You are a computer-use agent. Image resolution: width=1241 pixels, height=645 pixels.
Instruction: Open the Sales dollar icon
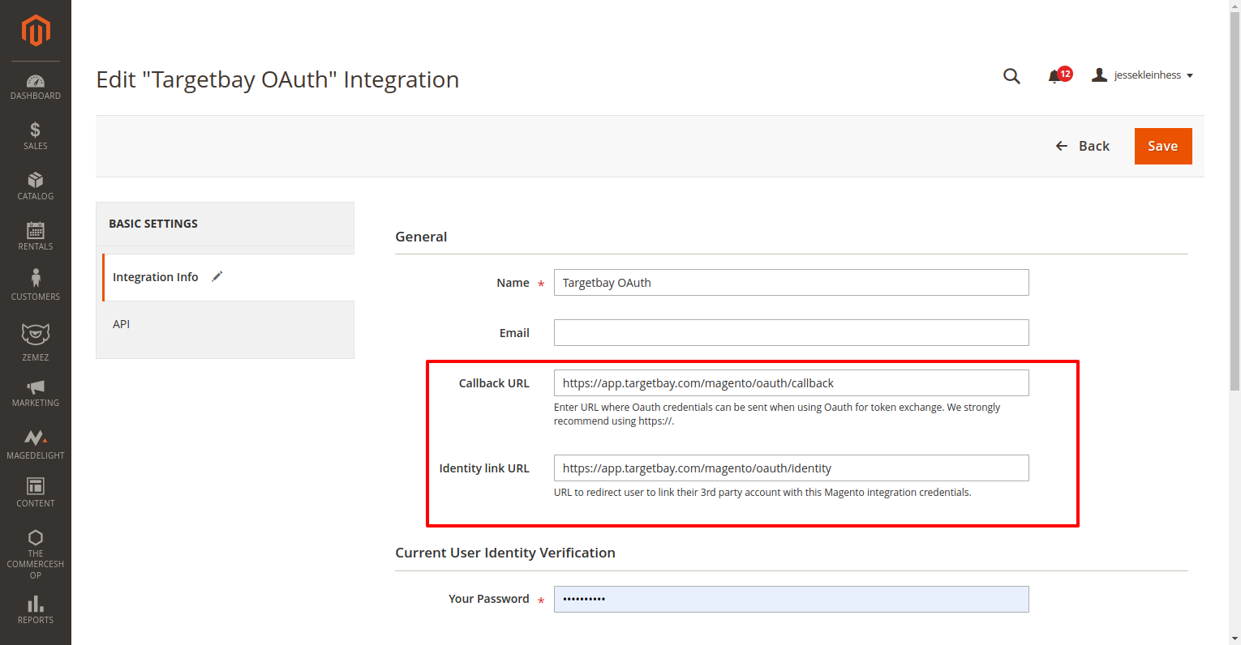pos(36,130)
